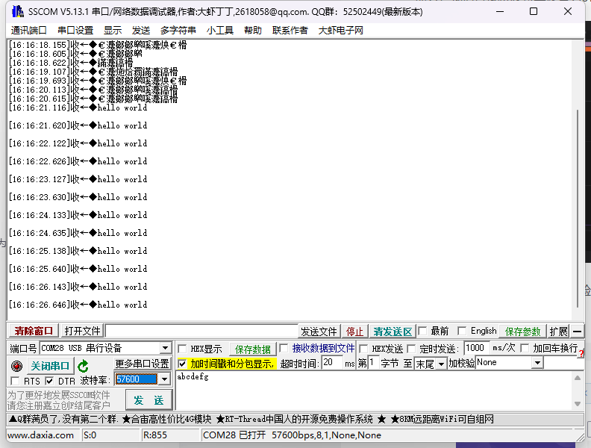Expand the COM28 port number dropdown
The image size is (591, 448).
click(x=165, y=348)
